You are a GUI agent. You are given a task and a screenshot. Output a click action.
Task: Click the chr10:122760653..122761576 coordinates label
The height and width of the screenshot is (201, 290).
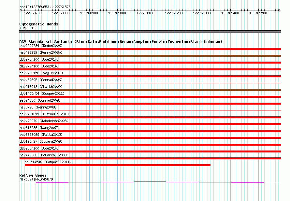tap(45, 7)
